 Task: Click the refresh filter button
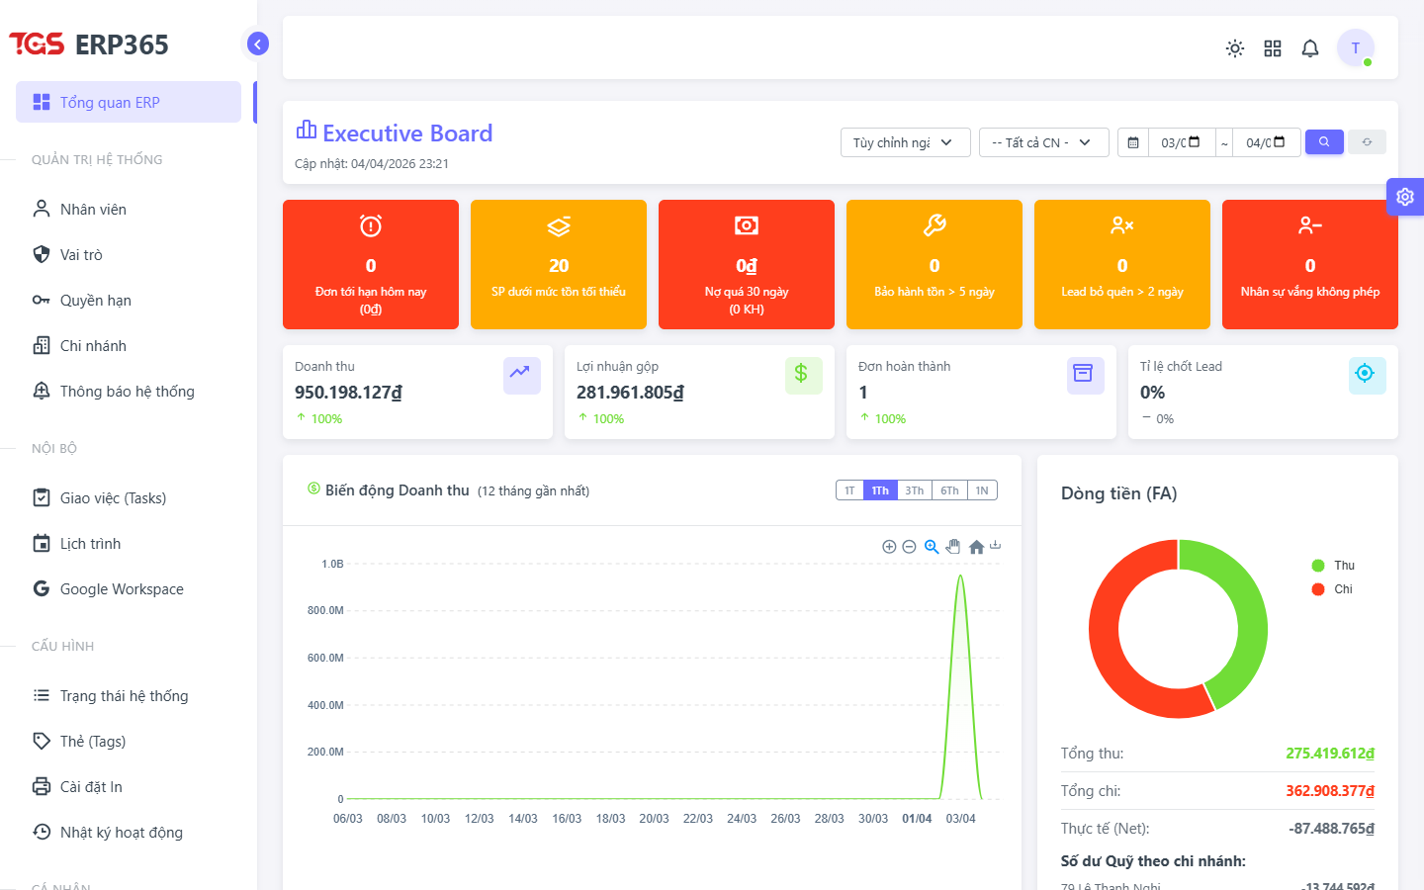[x=1367, y=141]
